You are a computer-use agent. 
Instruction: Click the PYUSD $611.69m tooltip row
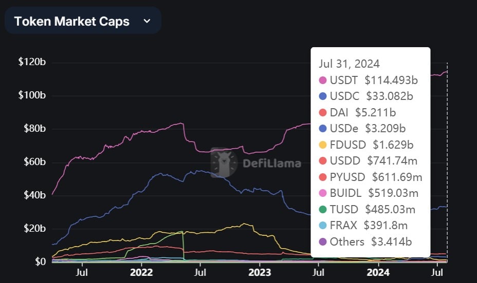pyautogui.click(x=370, y=177)
